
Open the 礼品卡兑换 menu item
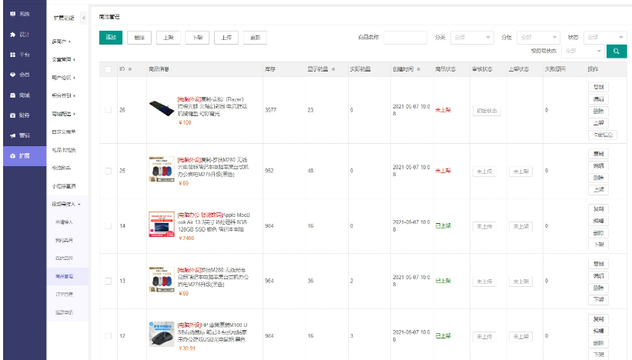[x=64, y=150]
